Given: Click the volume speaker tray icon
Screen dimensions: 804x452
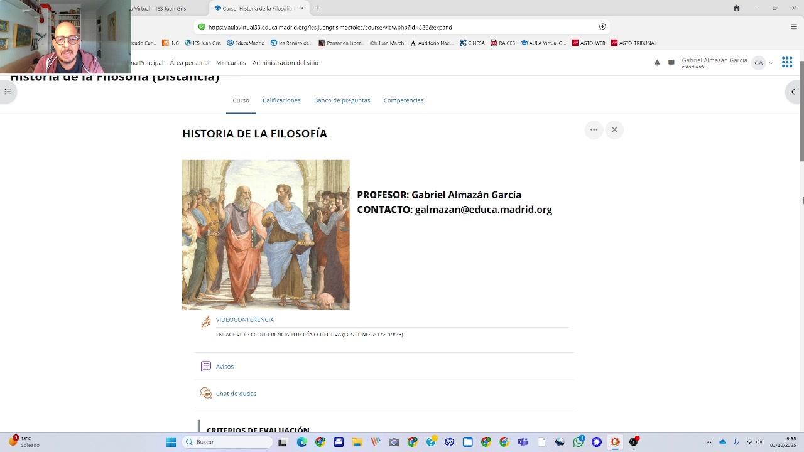Looking at the screenshot, I should 759,442.
